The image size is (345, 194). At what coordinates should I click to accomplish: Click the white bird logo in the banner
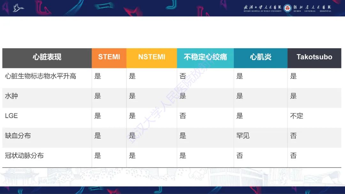click(x=18, y=8)
